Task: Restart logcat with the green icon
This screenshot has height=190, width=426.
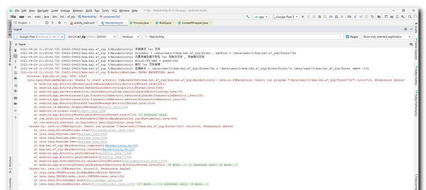Action: tap(15, 85)
